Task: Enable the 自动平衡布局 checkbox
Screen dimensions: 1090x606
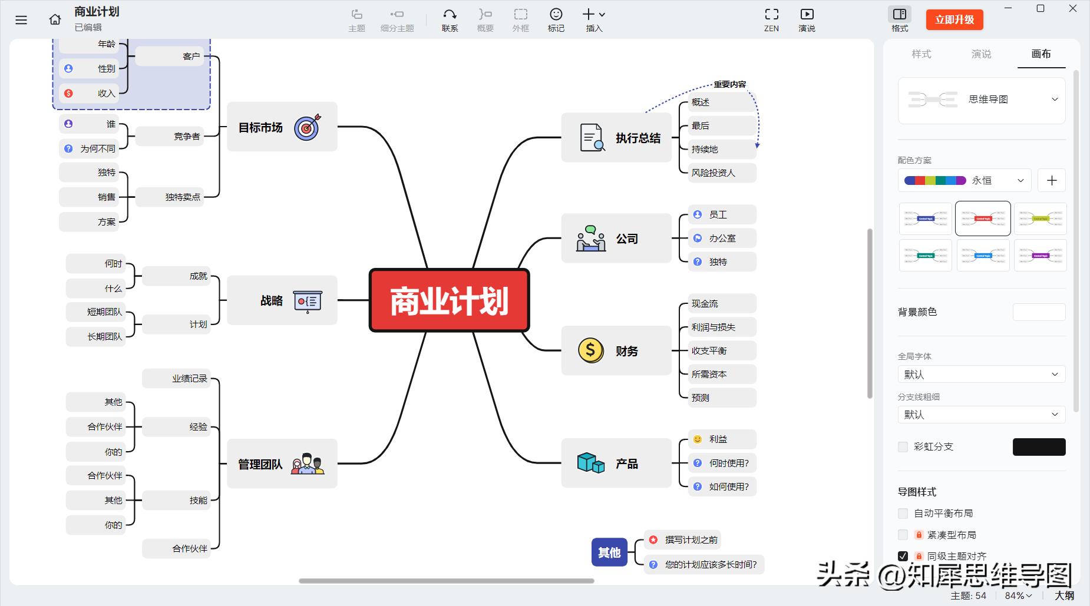Action: coord(903,513)
